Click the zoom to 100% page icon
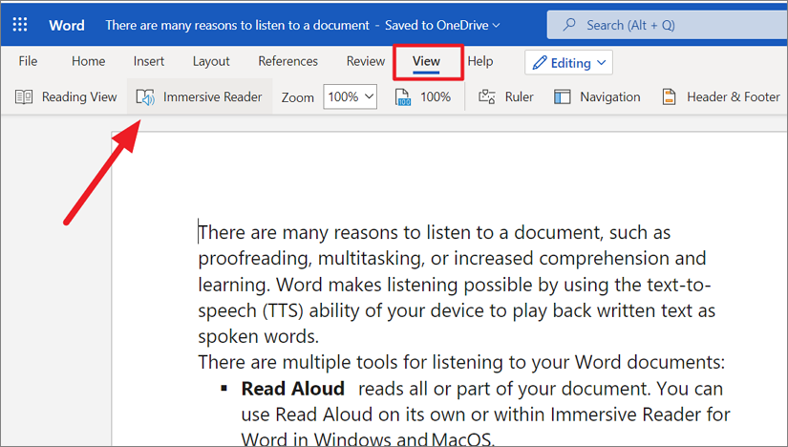Screen dimensions: 788x447 pyautogui.click(x=402, y=97)
